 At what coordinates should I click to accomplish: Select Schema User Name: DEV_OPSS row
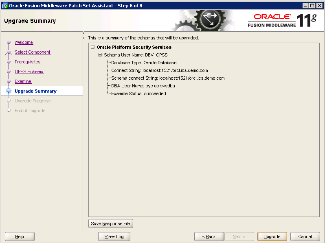click(x=136, y=55)
